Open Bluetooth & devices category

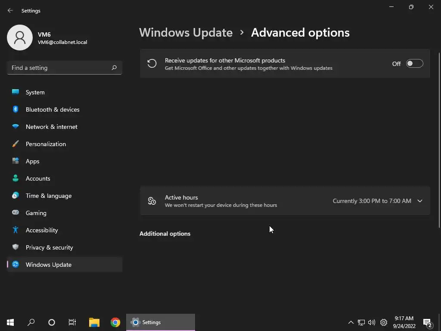coord(65,109)
